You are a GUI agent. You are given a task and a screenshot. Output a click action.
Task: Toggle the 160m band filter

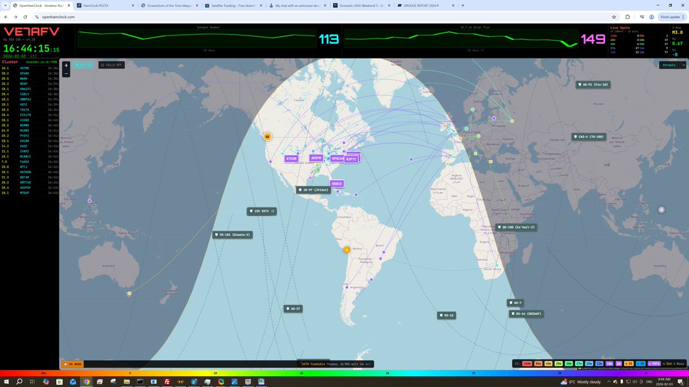click(x=527, y=363)
